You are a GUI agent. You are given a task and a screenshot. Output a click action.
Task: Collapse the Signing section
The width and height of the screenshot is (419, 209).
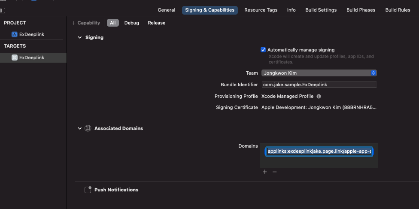(x=79, y=37)
